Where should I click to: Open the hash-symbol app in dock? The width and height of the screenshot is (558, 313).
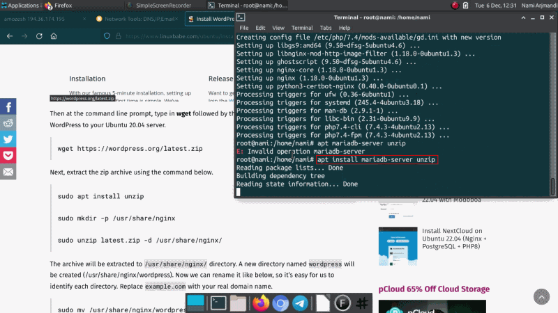(362, 303)
